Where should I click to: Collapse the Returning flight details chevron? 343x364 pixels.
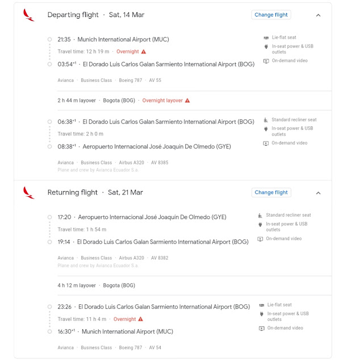[x=319, y=193]
